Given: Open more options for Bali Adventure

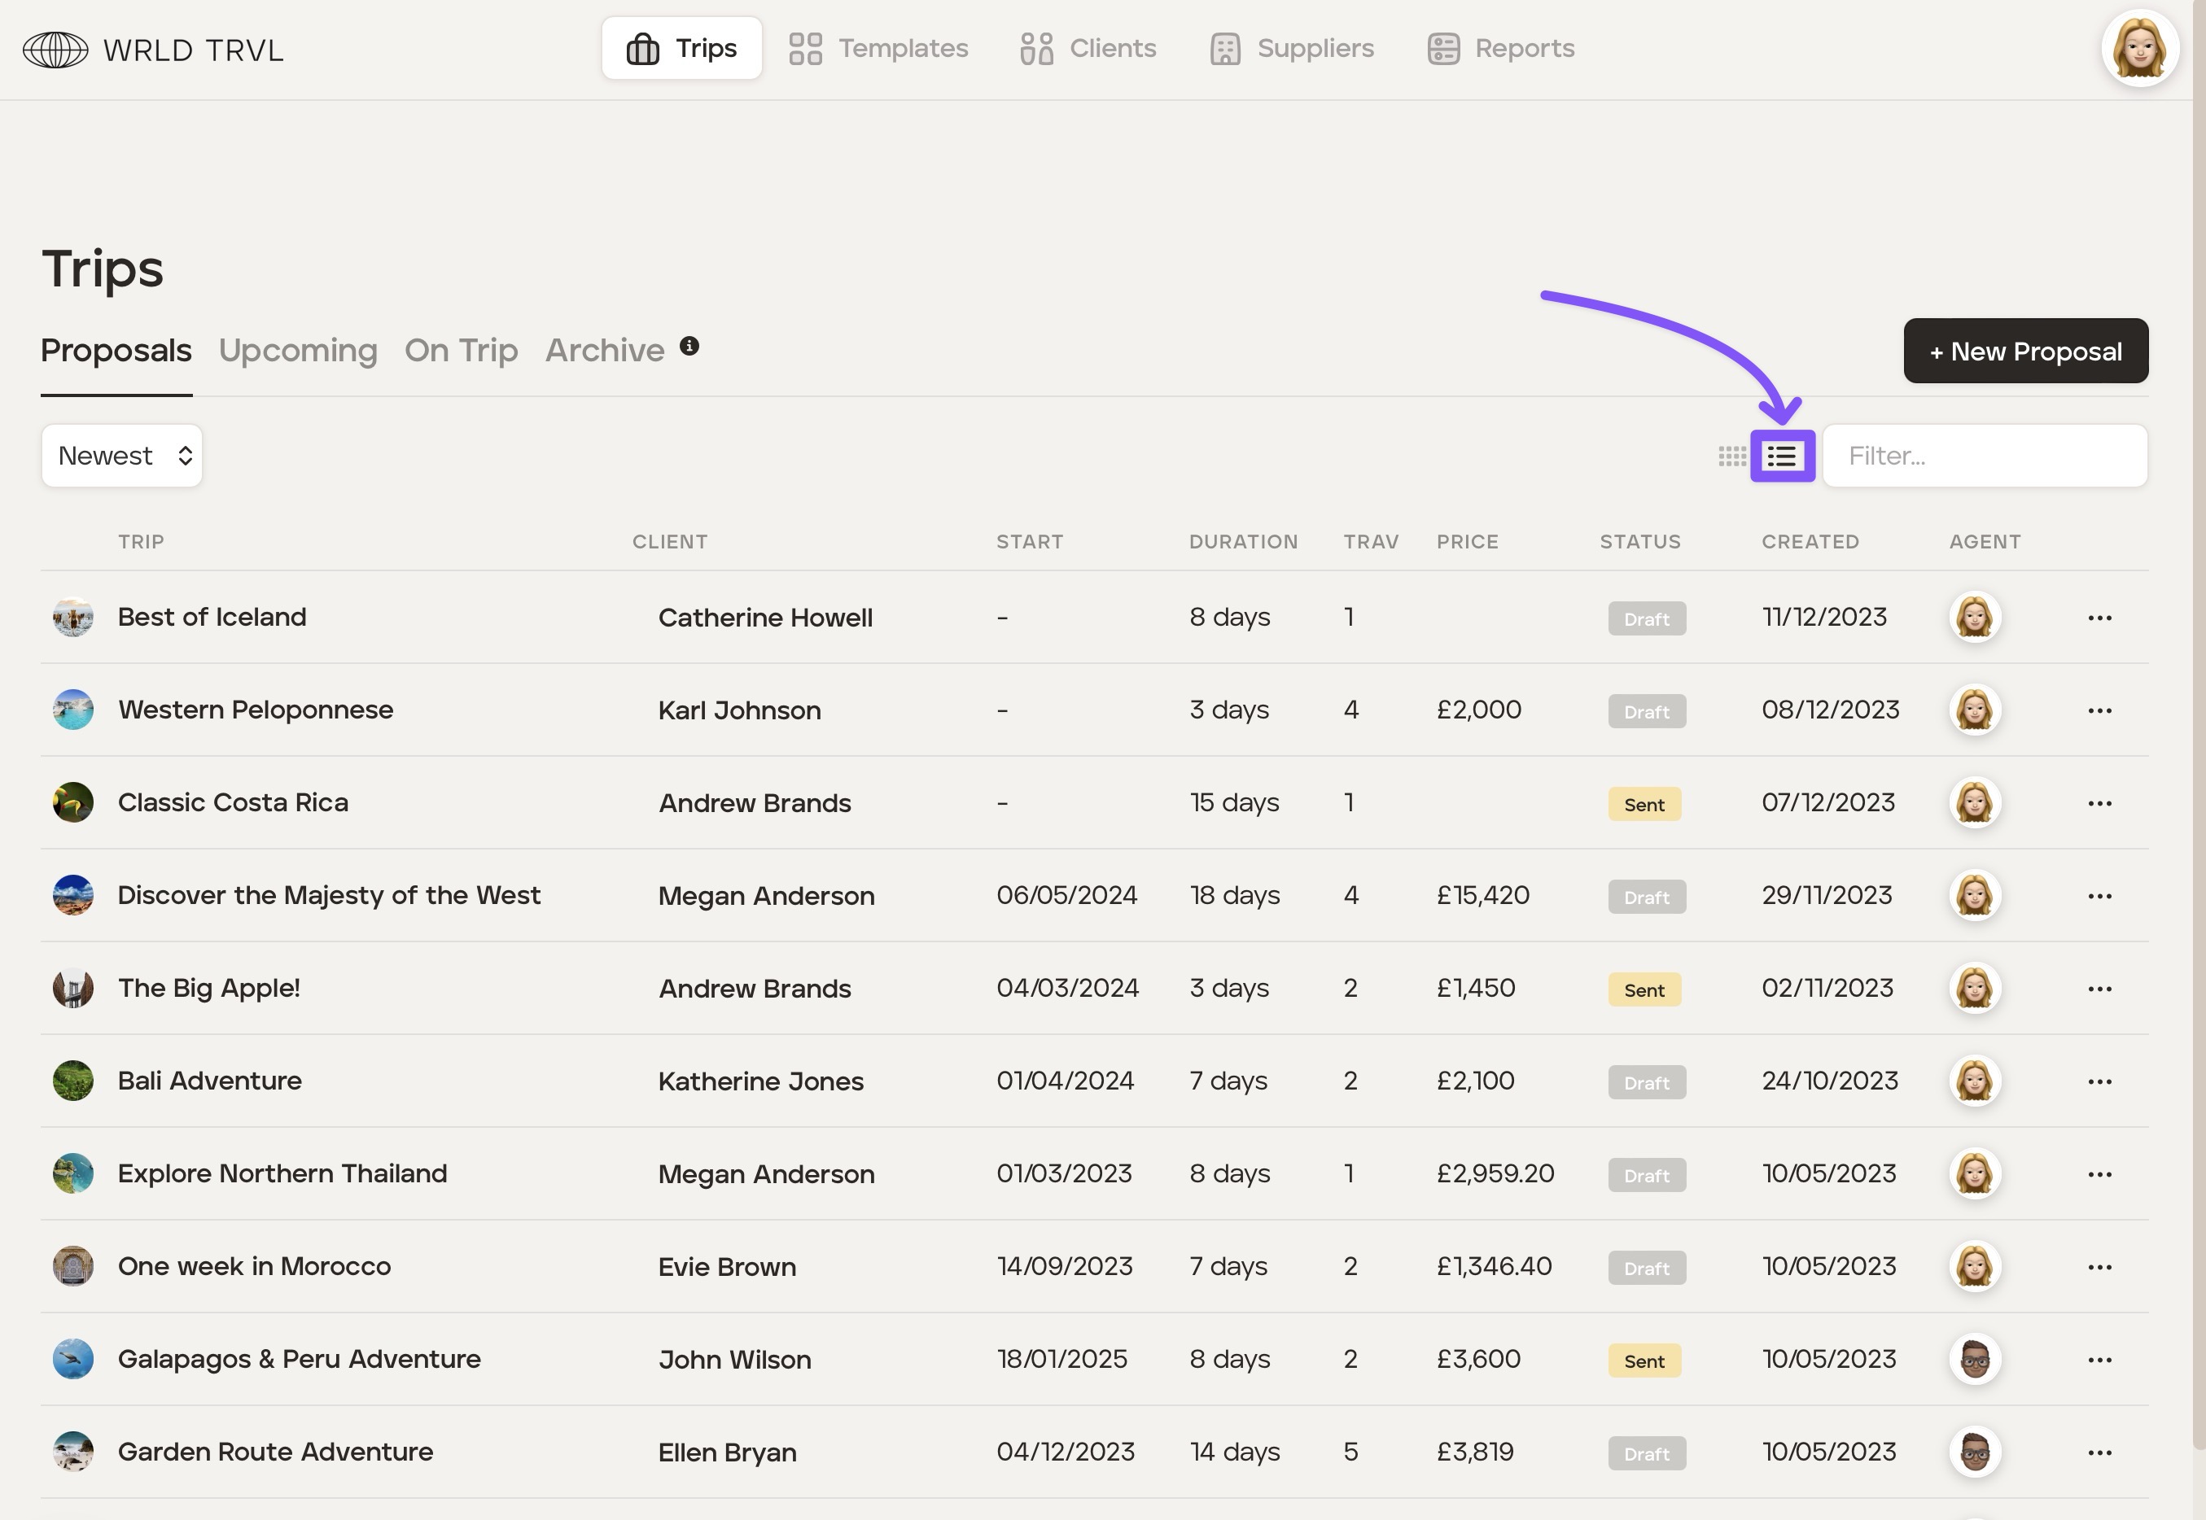Looking at the screenshot, I should click(2099, 1082).
